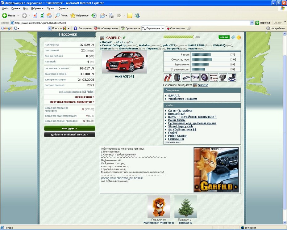Click the exhaust pipe part icon
Screen dimensions: 287x230
pyautogui.click(x=186, y=77)
